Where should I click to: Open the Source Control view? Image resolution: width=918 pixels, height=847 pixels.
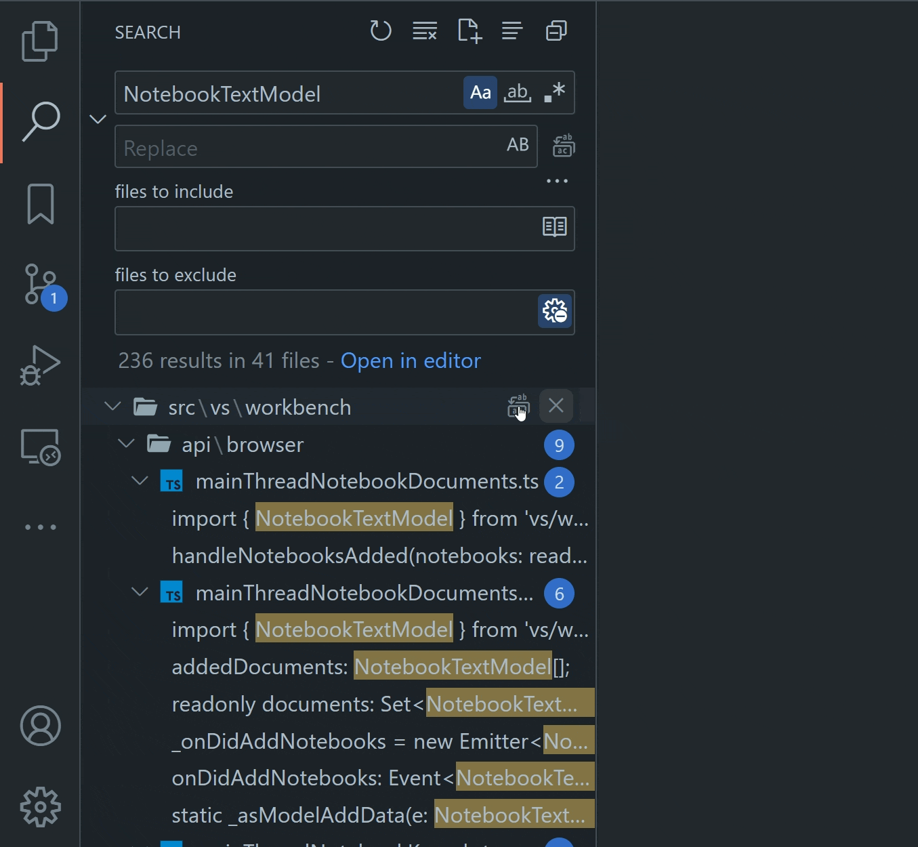pos(40,285)
